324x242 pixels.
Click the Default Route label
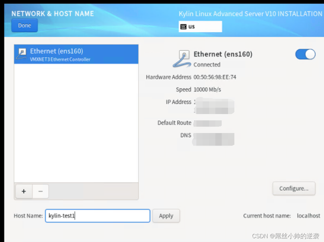pyautogui.click(x=175, y=123)
